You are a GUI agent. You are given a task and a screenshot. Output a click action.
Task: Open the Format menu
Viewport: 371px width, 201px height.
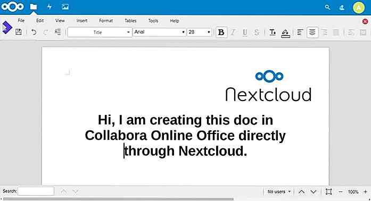pyautogui.click(x=106, y=21)
